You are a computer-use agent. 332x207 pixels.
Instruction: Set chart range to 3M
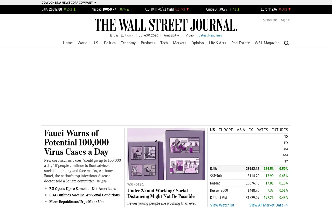(285, 149)
